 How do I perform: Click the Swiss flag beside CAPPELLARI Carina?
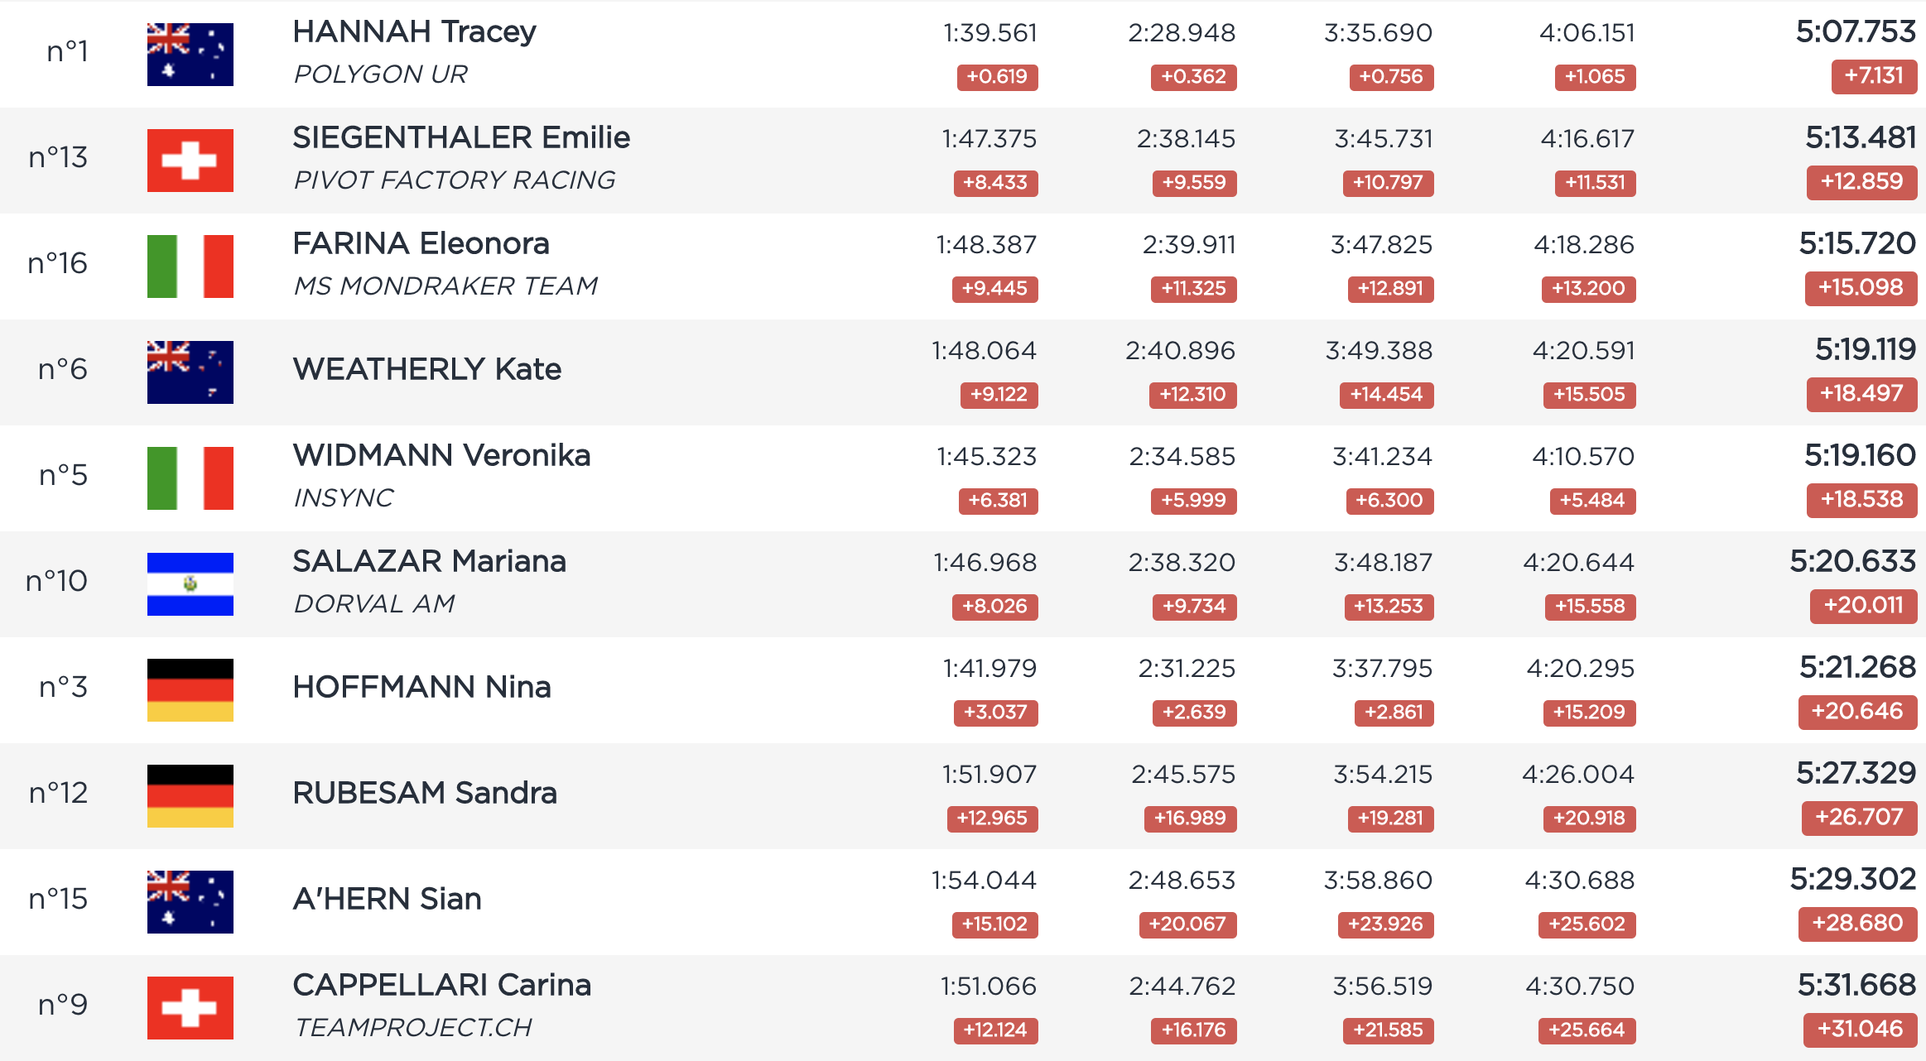(190, 1008)
